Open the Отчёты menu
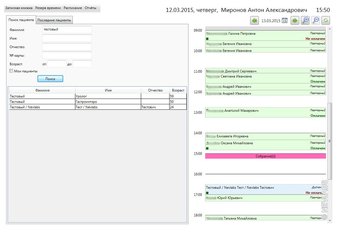This screenshot has width=337, height=230. 90,8
